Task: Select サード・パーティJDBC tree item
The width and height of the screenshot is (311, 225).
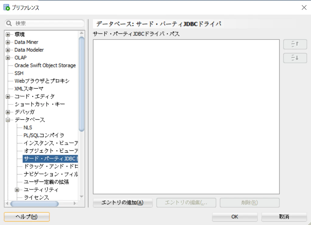Action: click(51, 159)
